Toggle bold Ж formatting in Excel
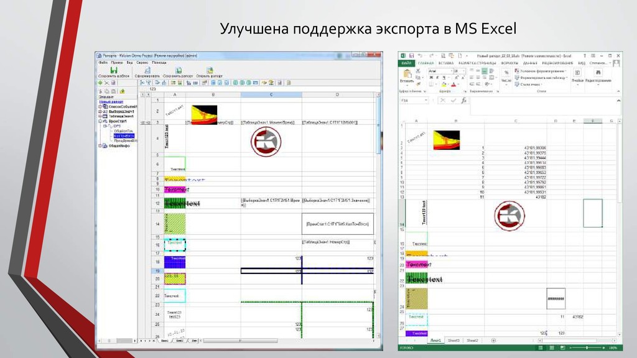Image resolution: width=637 pixels, height=358 pixels. point(431,78)
